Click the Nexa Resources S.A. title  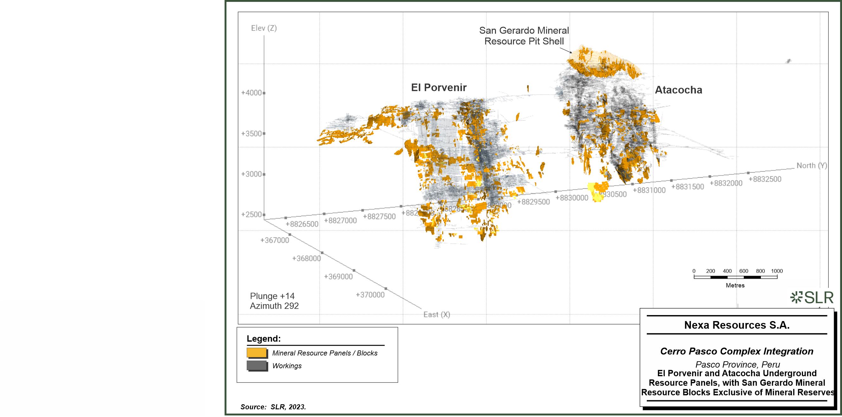(737, 325)
